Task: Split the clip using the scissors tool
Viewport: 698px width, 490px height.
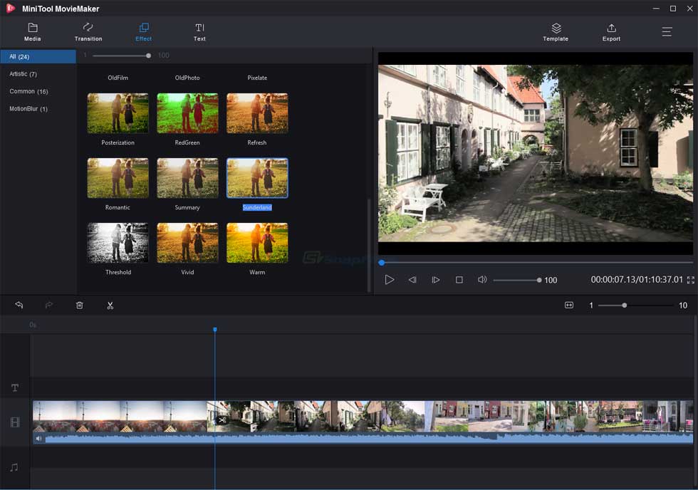Action: point(110,305)
